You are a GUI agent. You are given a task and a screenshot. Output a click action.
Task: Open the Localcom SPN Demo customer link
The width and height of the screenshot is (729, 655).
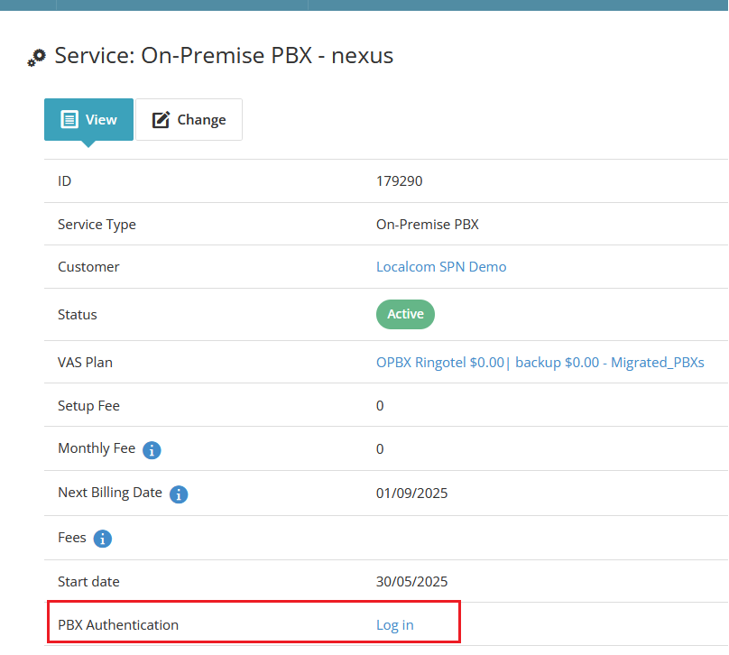click(440, 267)
